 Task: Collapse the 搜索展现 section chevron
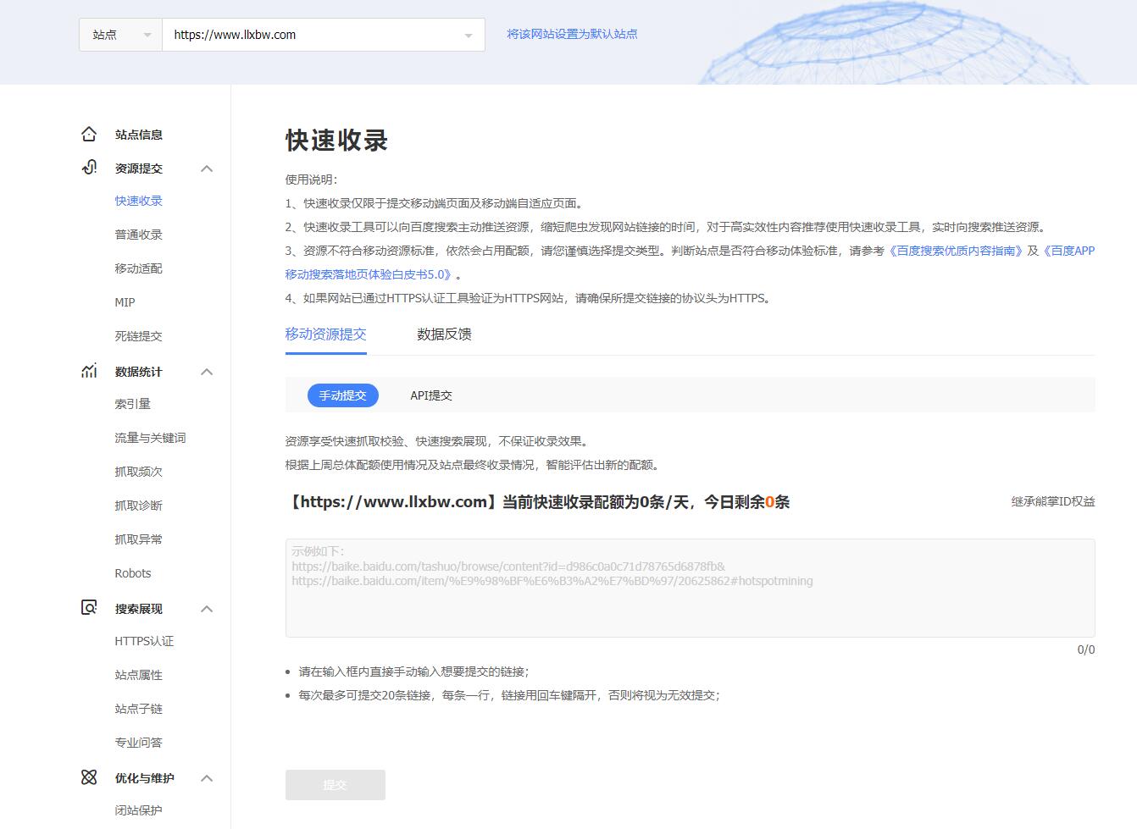[x=207, y=609]
